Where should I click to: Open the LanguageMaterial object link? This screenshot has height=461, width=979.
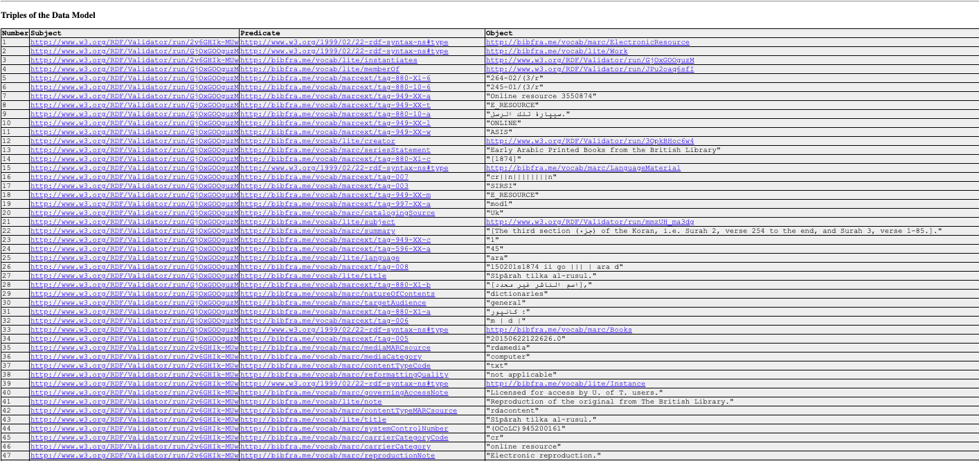click(x=583, y=168)
